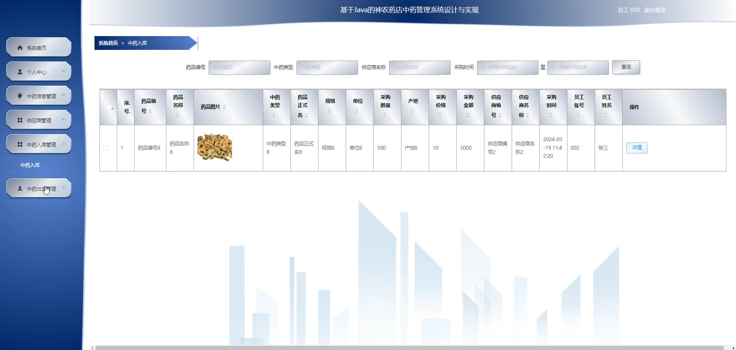Click the scrollbar's right arrow
Image resolution: width=736 pixels, height=350 pixels.
(x=733, y=348)
